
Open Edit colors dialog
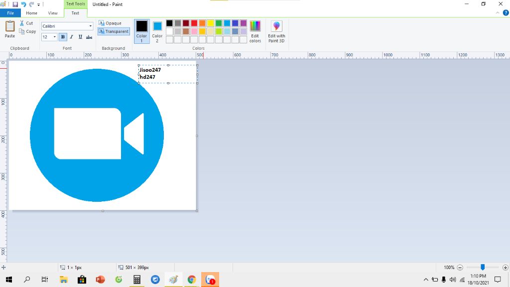pos(255,31)
